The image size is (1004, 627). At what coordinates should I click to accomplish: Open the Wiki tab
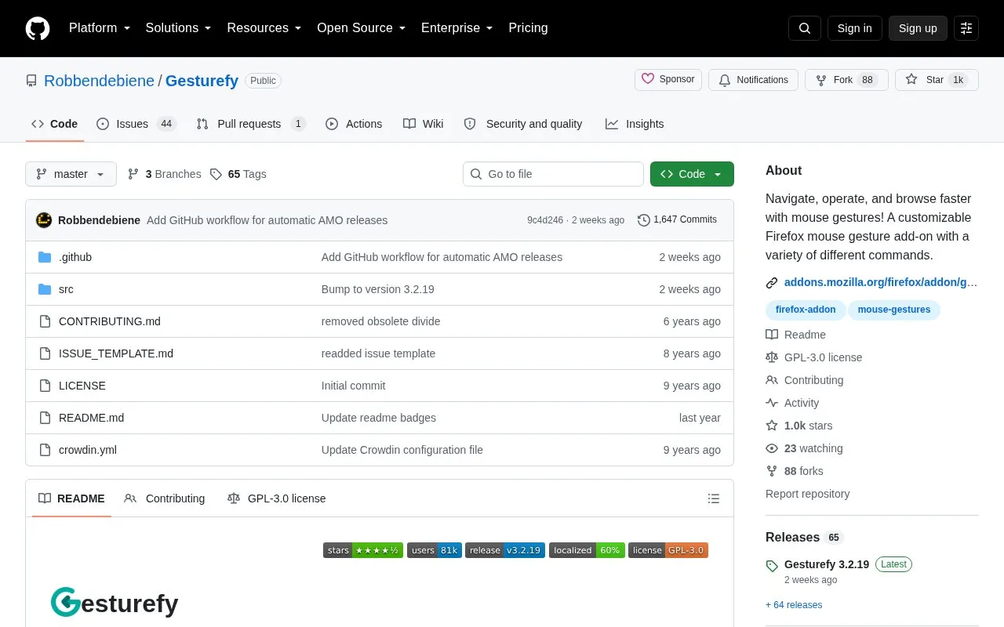[423, 124]
